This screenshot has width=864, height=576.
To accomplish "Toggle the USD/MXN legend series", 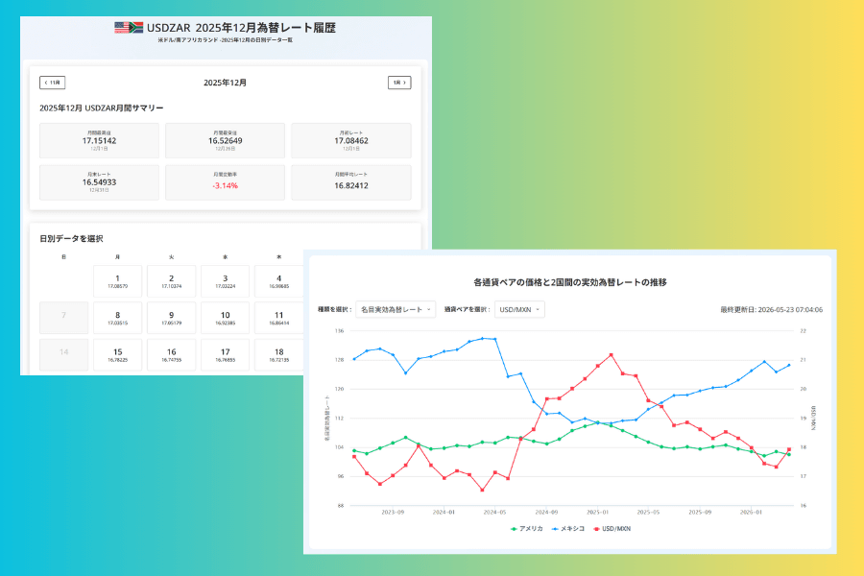I will (612, 529).
